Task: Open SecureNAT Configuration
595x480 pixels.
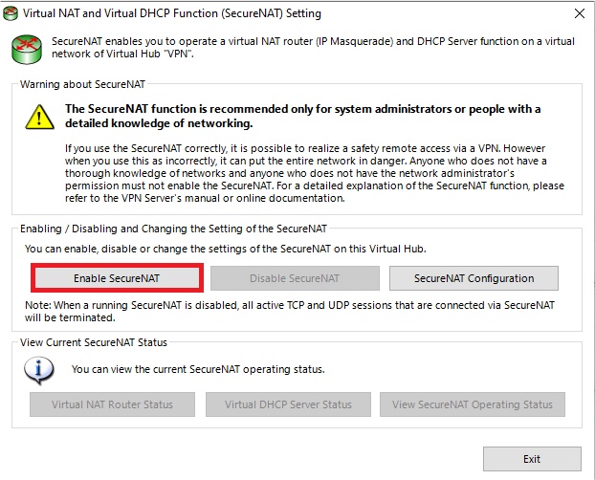Action: tap(474, 278)
